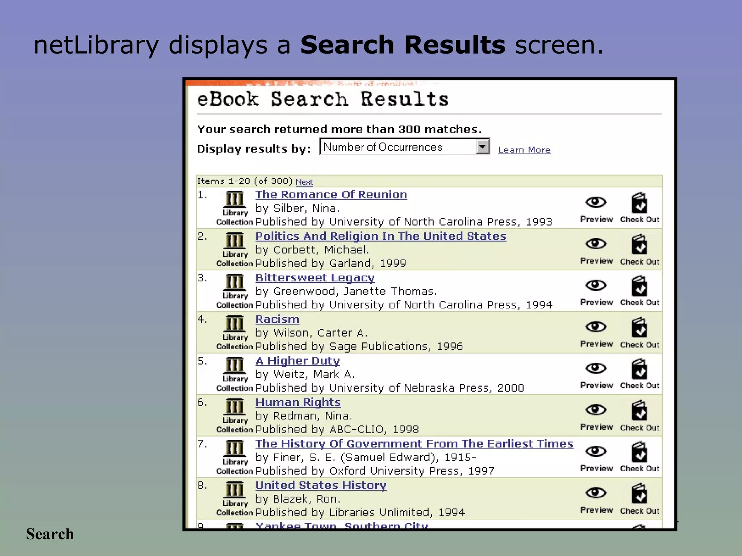Preview the United States History eBook
Image resolution: width=742 pixels, height=556 pixels.
596,493
